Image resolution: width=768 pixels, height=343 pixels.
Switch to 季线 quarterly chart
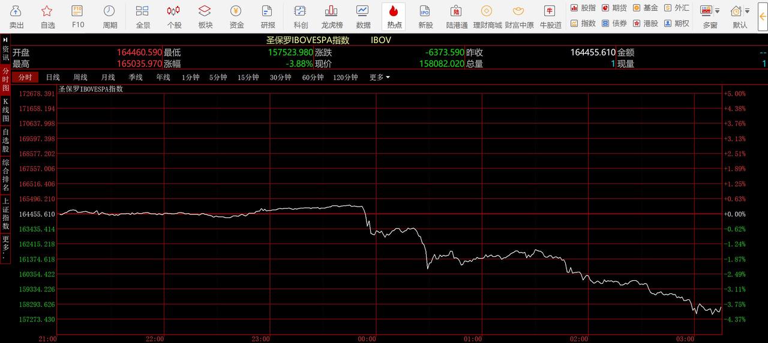click(x=136, y=77)
